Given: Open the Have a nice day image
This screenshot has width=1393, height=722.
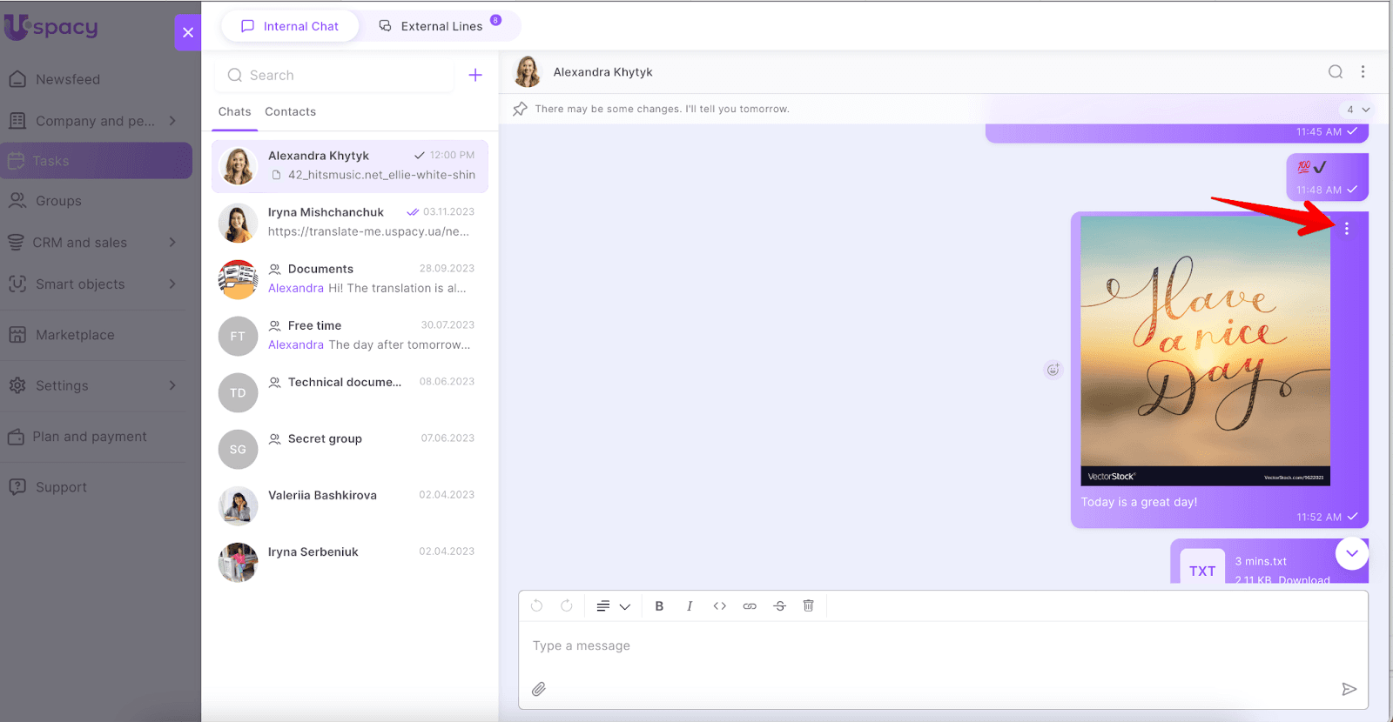Looking at the screenshot, I should pyautogui.click(x=1205, y=350).
